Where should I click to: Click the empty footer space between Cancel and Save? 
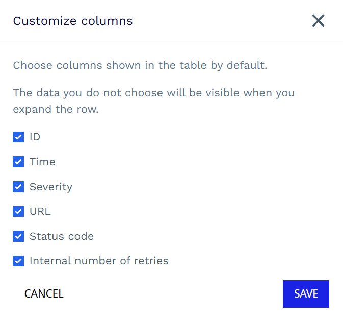pos(173,294)
